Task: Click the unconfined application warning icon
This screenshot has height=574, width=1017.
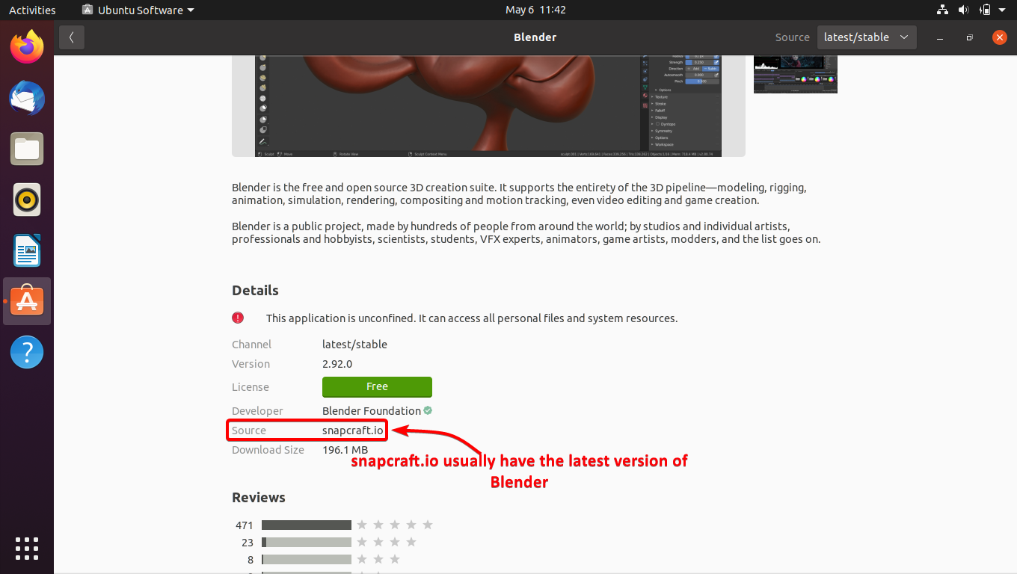Action: tap(238, 318)
